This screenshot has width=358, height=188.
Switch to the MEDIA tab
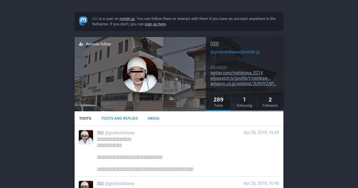(x=154, y=118)
